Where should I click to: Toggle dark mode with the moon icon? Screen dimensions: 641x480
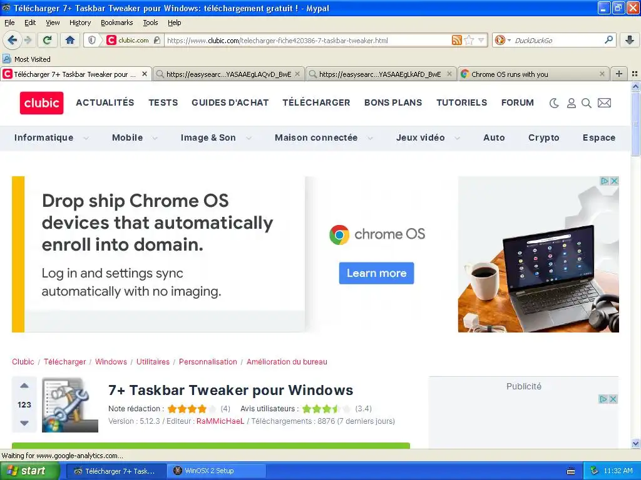tap(554, 103)
